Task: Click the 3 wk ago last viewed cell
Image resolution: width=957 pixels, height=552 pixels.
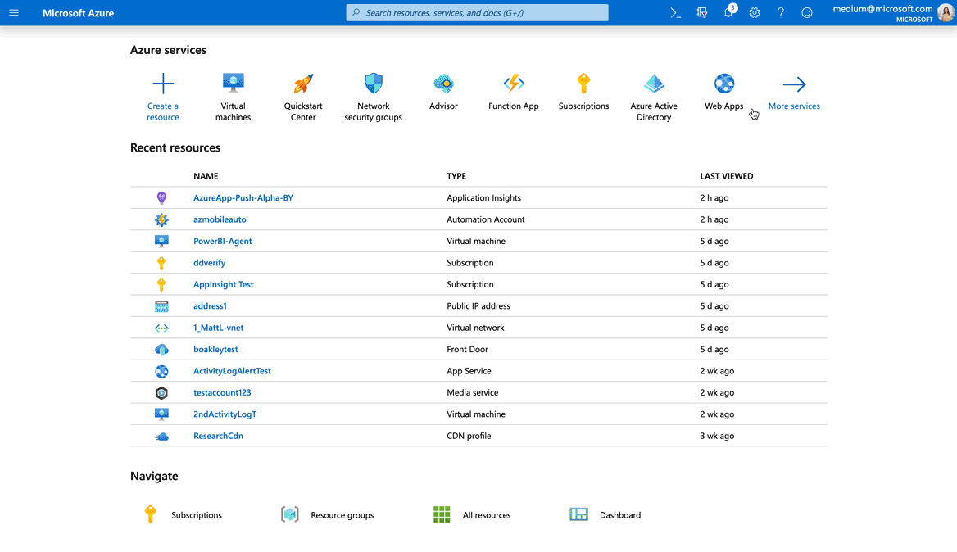Action: click(717, 436)
